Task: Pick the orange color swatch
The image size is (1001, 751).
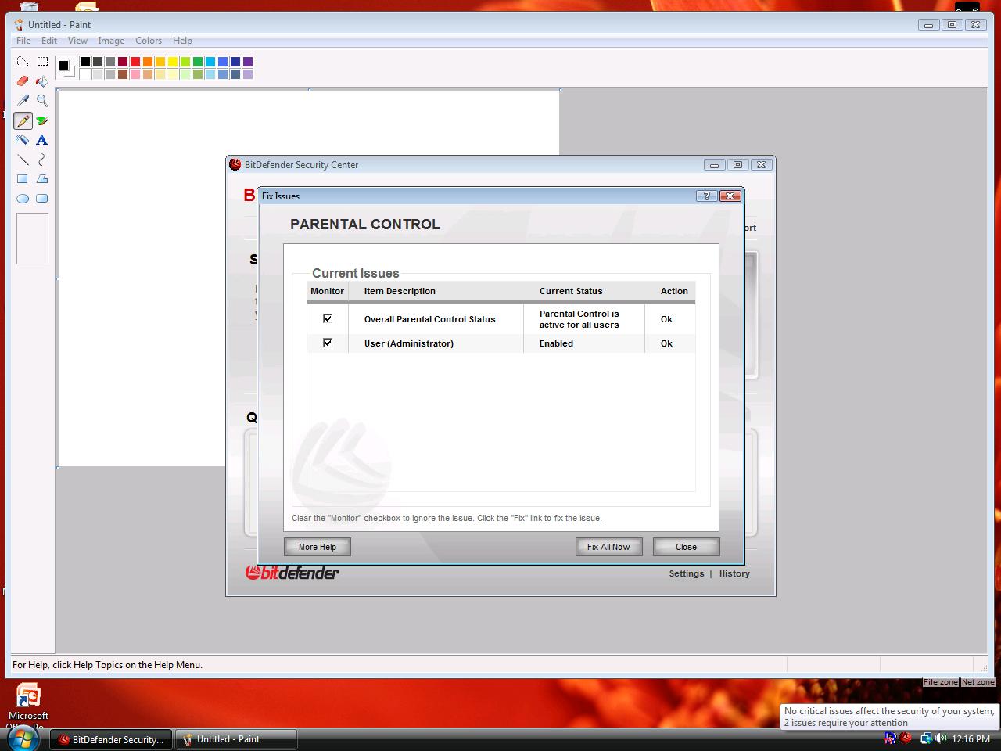Action: point(148,62)
